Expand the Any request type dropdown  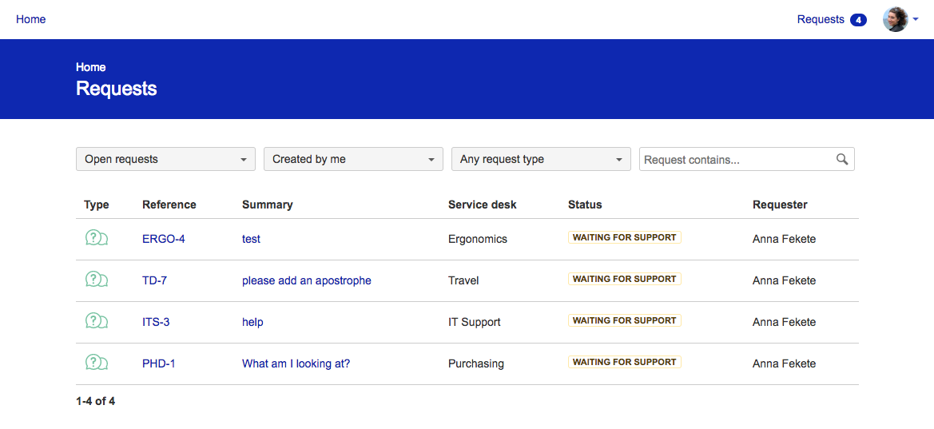(x=541, y=159)
